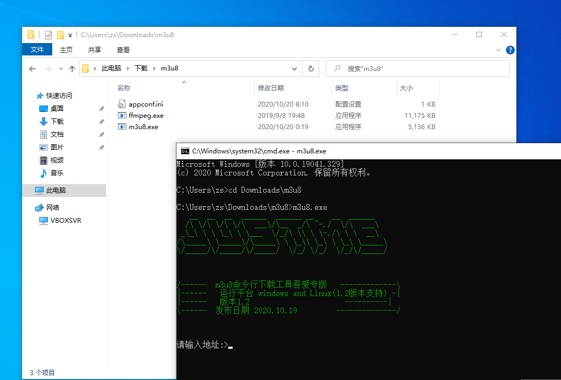Click the Properties quick access checkmark icon
This screenshot has height=380, width=561.
(x=48, y=34)
